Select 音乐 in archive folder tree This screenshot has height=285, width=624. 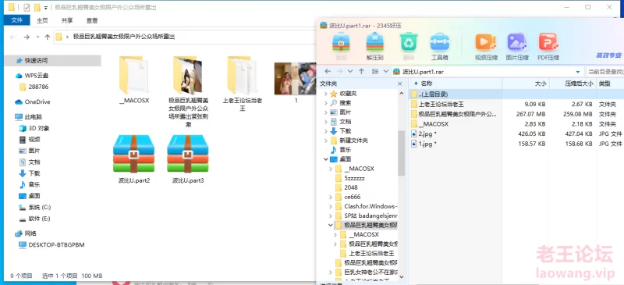pos(345,150)
